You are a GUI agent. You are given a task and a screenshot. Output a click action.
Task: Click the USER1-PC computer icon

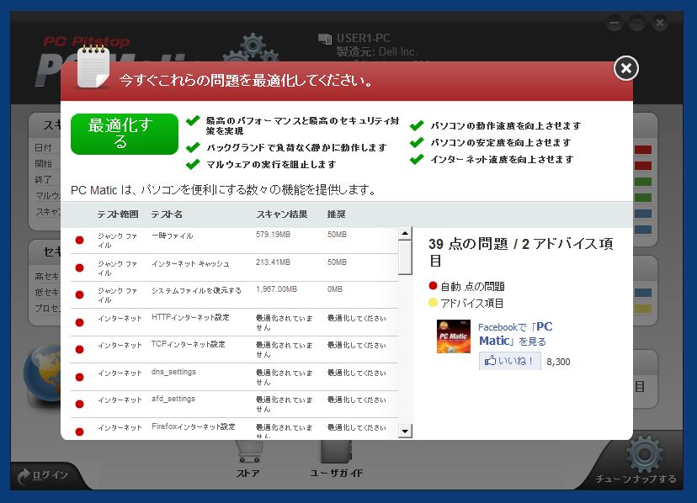point(325,39)
